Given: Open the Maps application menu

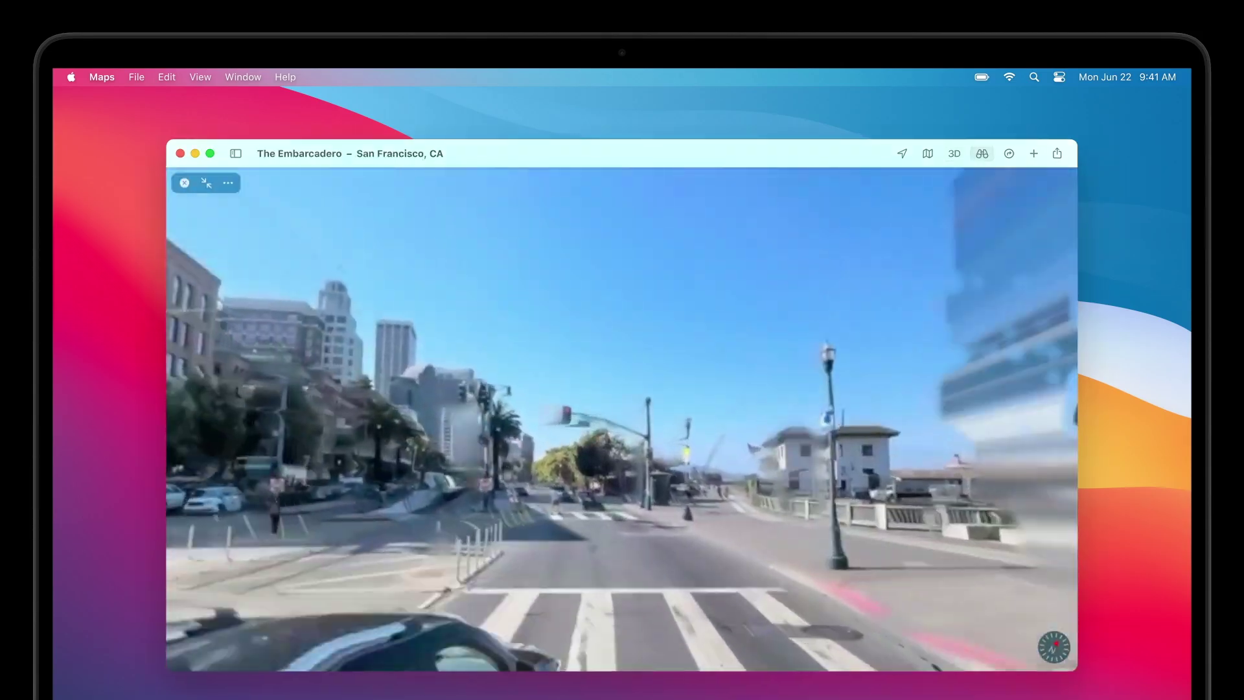Looking at the screenshot, I should pyautogui.click(x=102, y=77).
